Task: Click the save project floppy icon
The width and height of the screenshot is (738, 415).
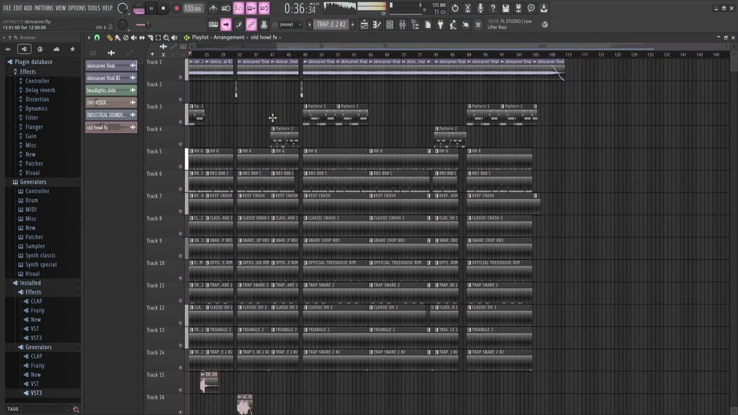Action: pyautogui.click(x=506, y=8)
